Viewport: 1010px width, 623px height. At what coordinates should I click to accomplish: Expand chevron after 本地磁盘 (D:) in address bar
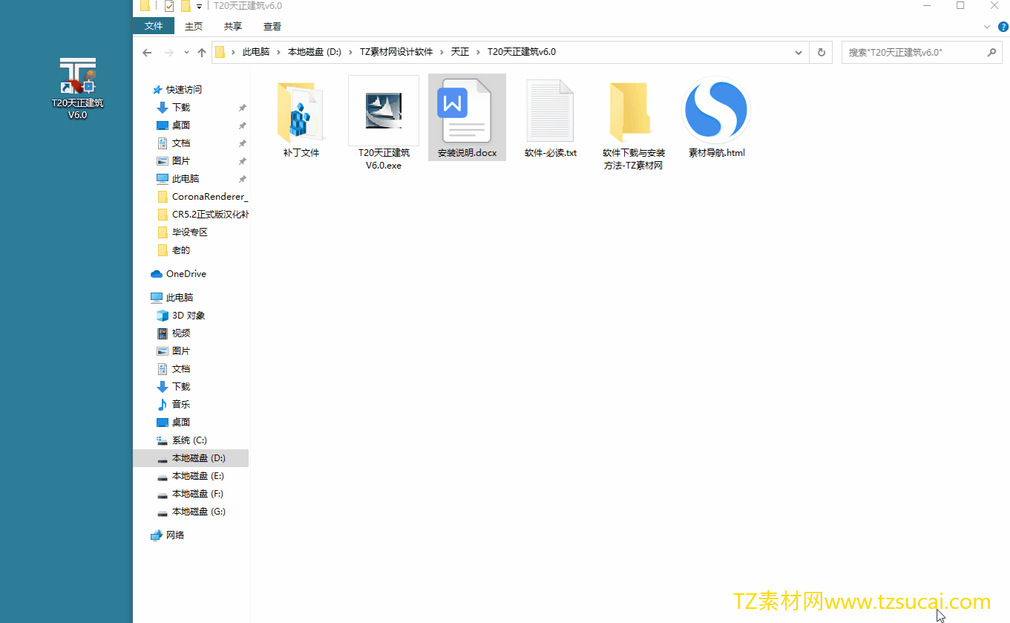click(x=352, y=53)
